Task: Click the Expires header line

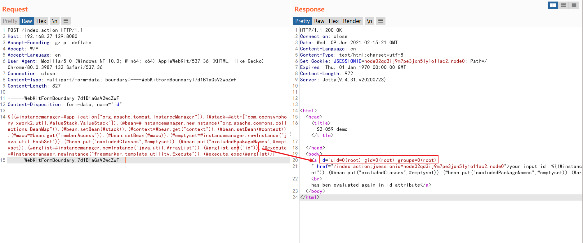Action: [353, 67]
